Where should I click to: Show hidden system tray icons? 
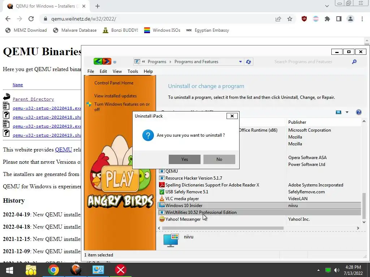click(x=318, y=270)
